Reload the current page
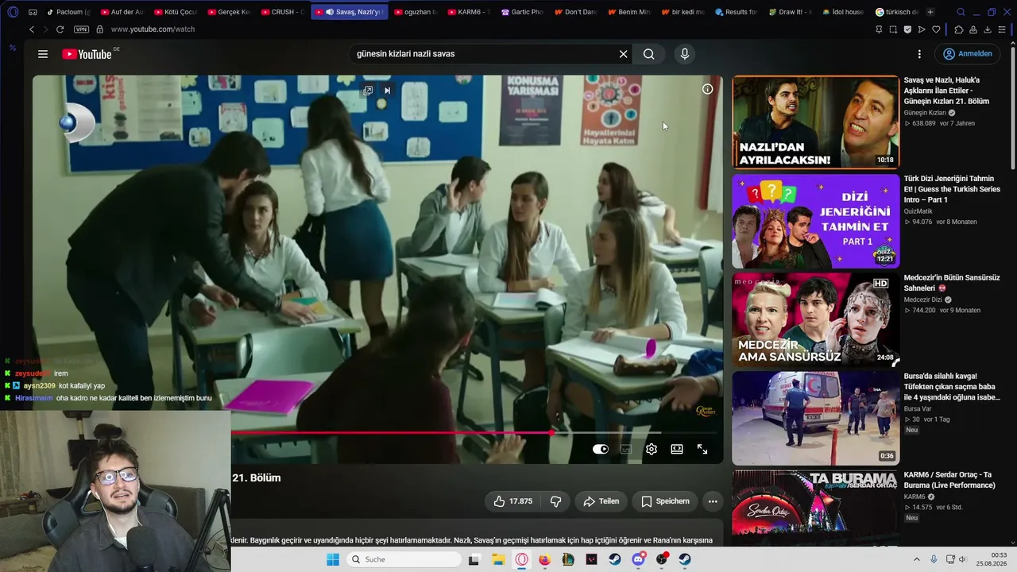 pos(60,29)
